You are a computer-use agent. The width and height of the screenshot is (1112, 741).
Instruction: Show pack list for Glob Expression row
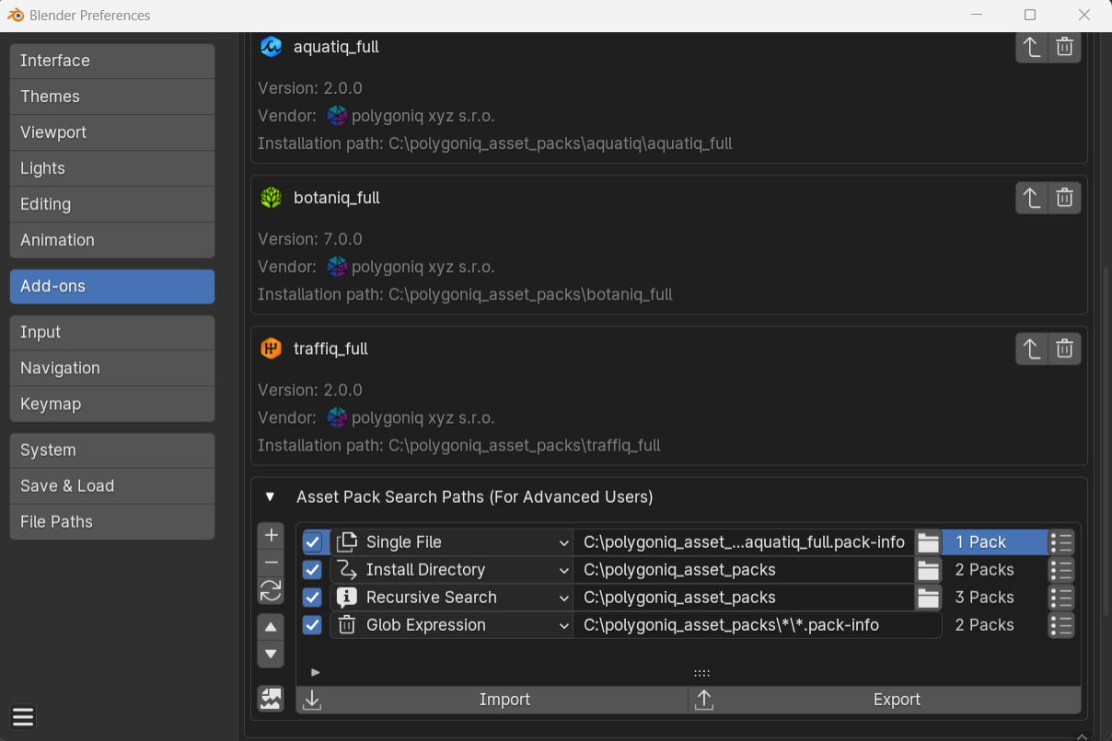click(1061, 625)
